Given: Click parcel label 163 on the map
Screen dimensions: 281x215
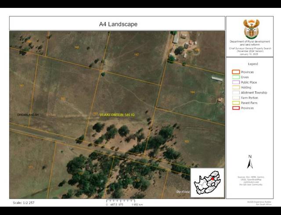Looking at the screenshot, I should coord(95,113).
